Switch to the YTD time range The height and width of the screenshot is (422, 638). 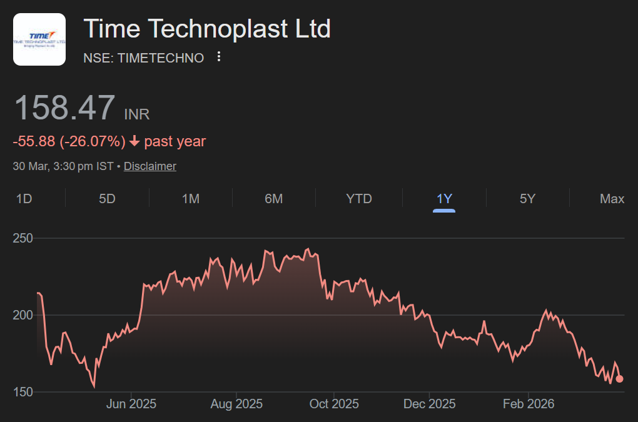359,198
